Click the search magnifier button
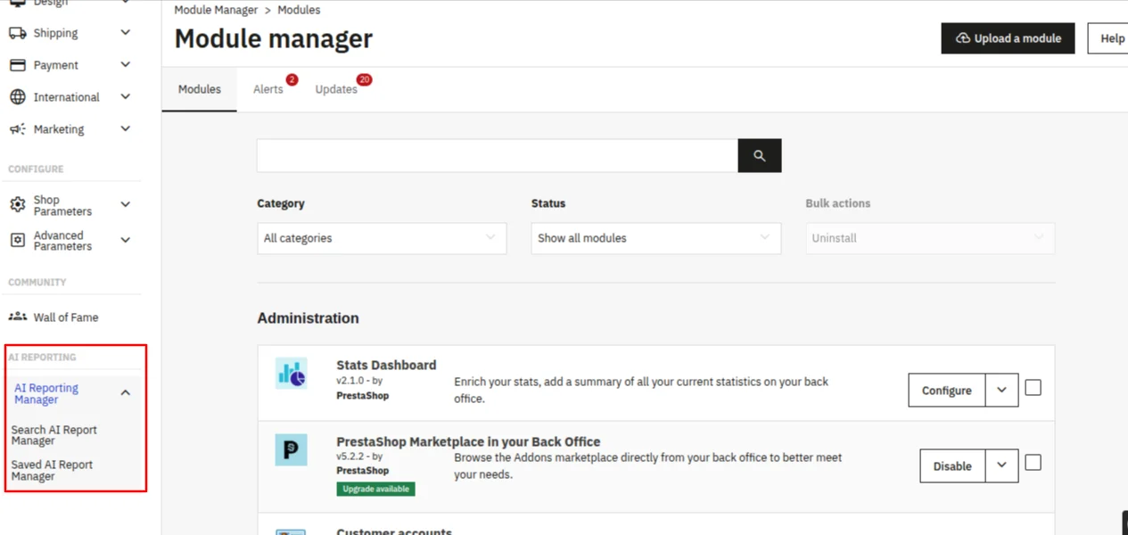Image resolution: width=1128 pixels, height=535 pixels. point(760,155)
